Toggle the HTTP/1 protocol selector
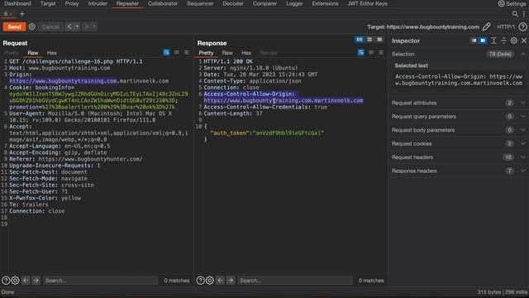Viewport: 529px width, 298px height. pos(506,26)
